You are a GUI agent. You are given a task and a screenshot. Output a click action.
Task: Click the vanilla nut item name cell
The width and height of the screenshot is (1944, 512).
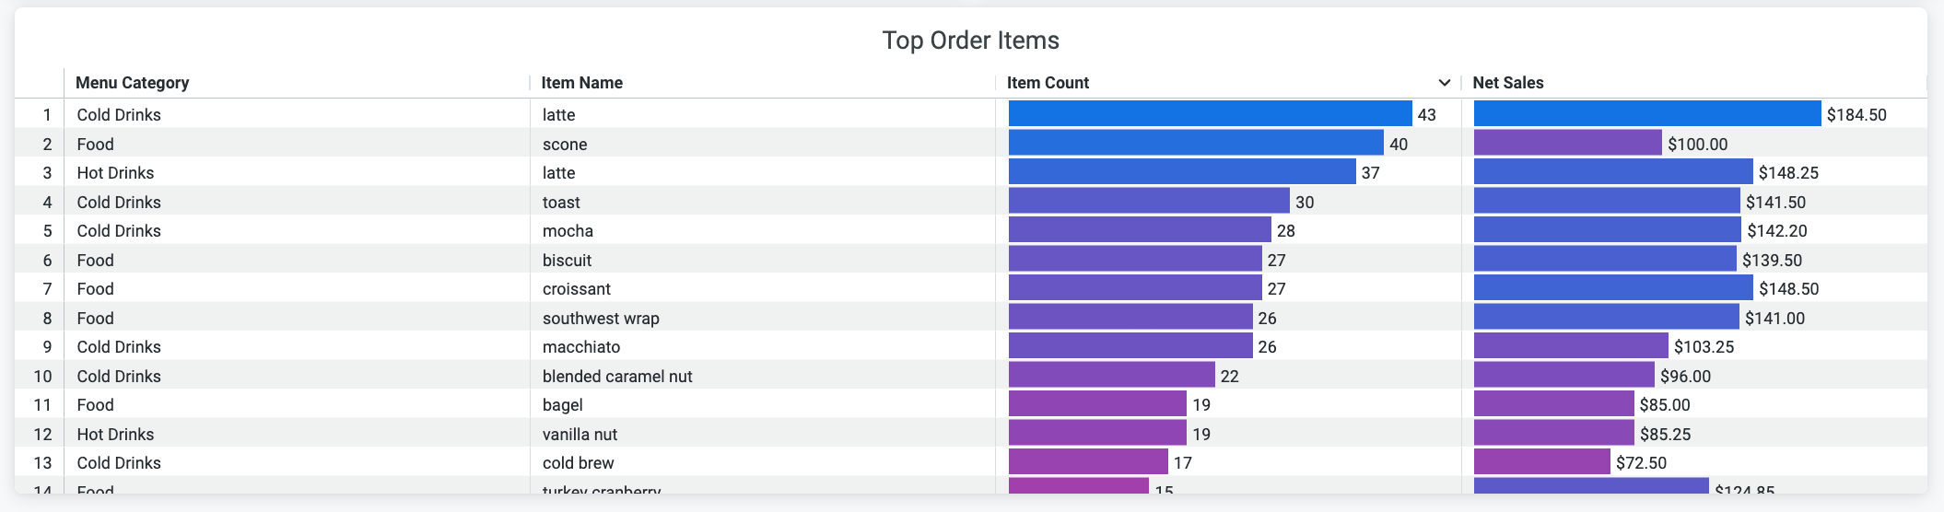tap(580, 434)
